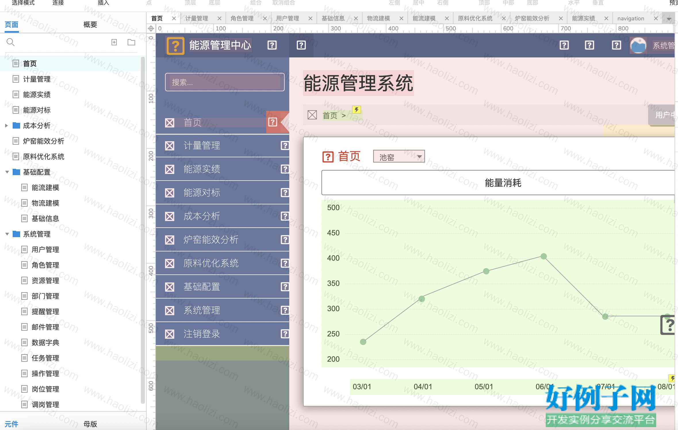
Task: Select placeholder icon next to 炉窑能效分析 menu
Action: coord(170,240)
